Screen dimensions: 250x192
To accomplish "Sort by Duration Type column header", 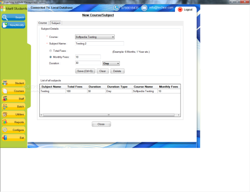I will pos(119,87).
